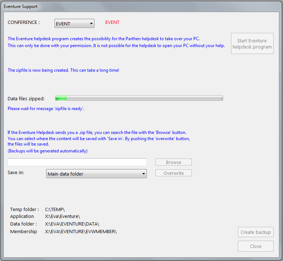This screenshot has width=283, height=261.
Task: Click the red EVENT conference name text
Action: 112,22
